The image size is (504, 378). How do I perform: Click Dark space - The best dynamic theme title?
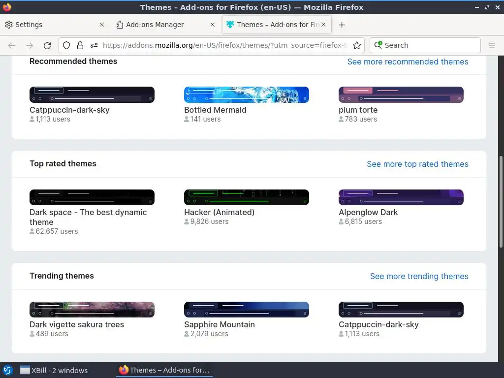(x=88, y=217)
